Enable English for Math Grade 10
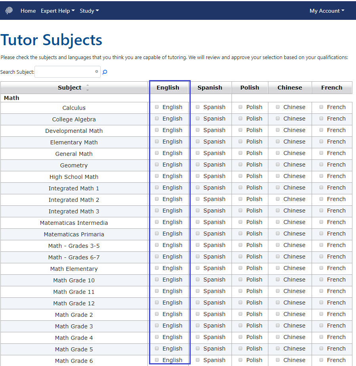Viewport: 356px width, 366px height. [157, 280]
